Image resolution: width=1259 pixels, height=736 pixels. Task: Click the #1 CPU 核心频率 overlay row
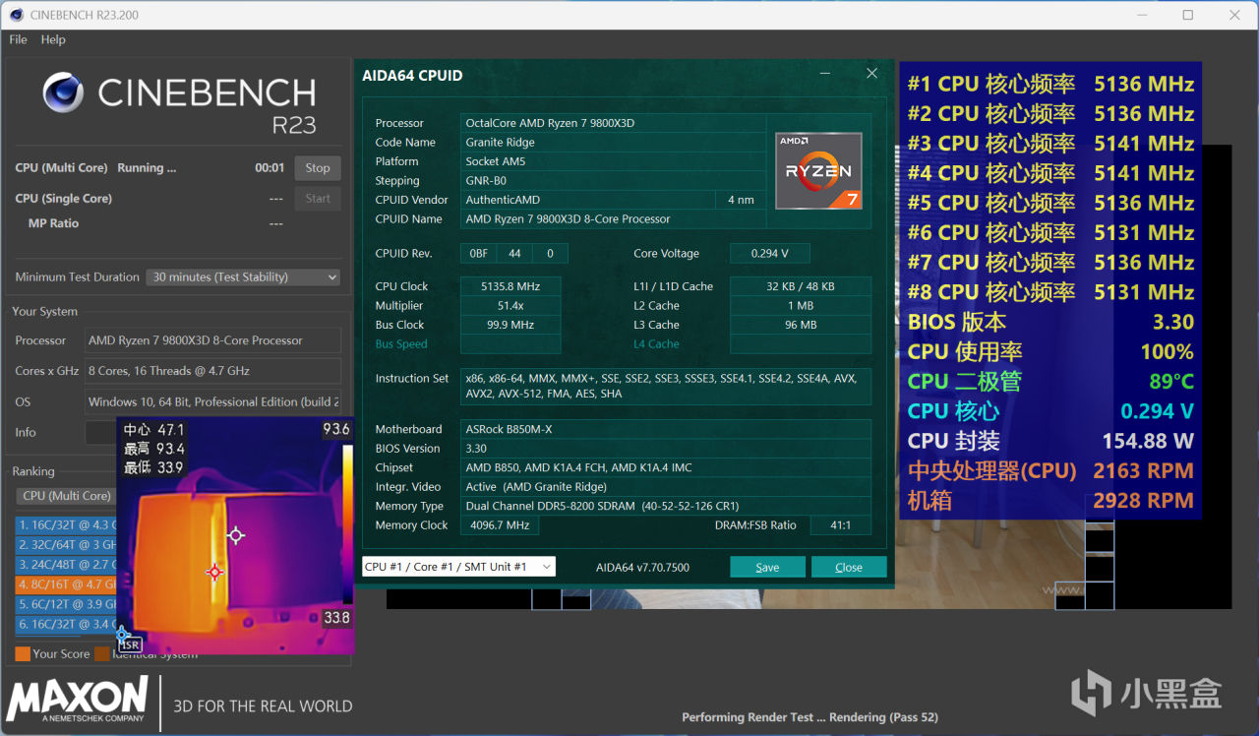pos(1050,85)
